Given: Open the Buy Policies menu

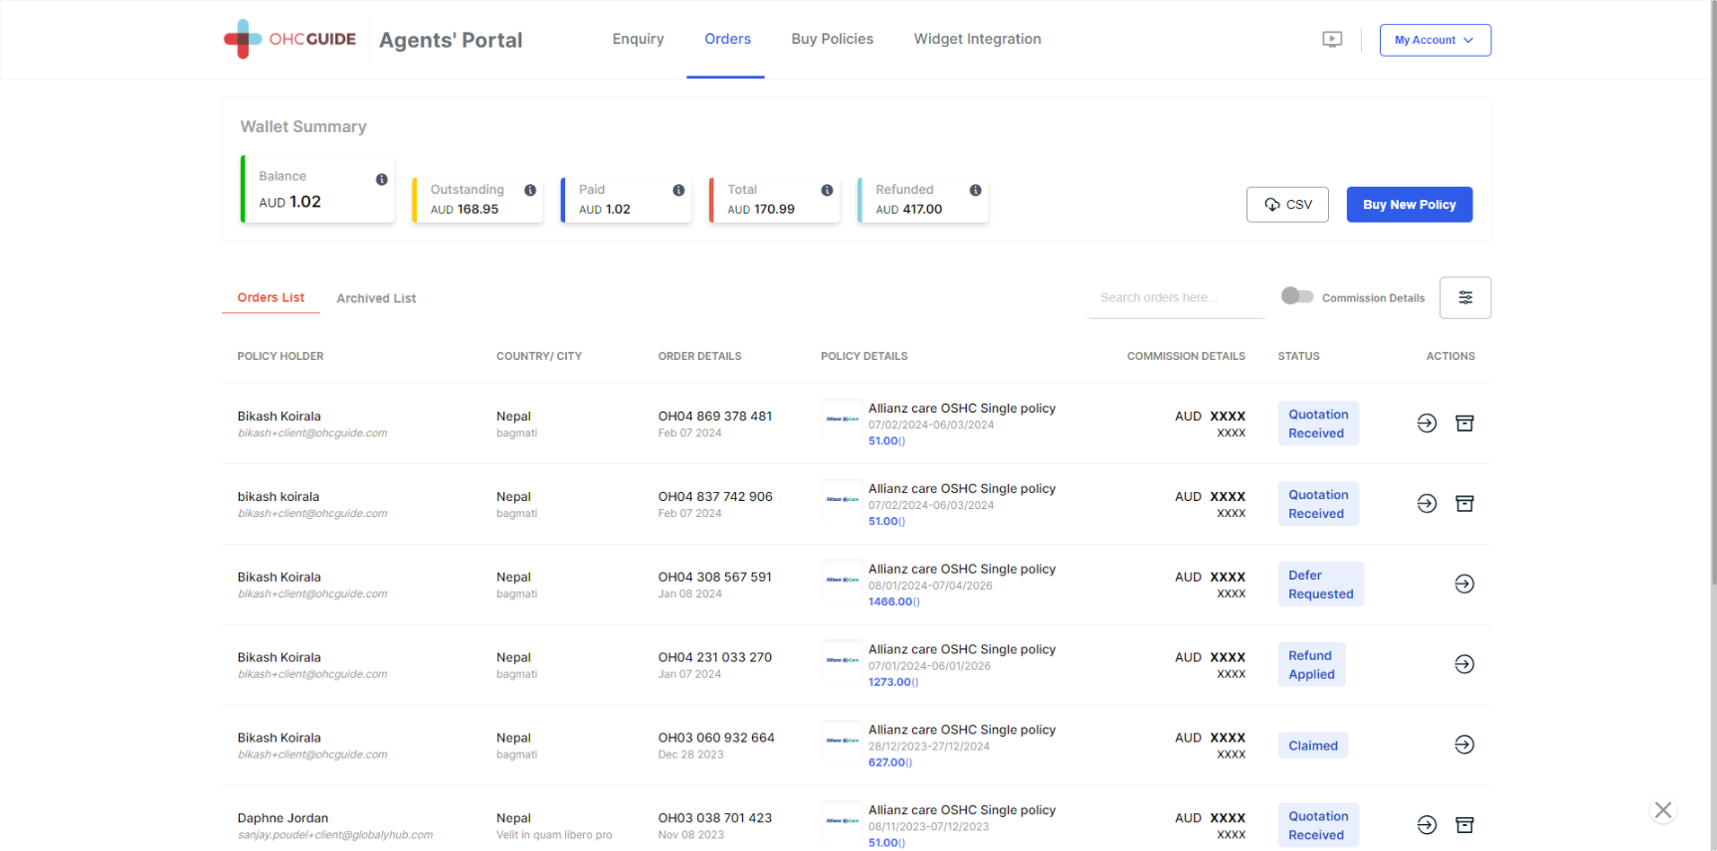Looking at the screenshot, I should [x=832, y=39].
